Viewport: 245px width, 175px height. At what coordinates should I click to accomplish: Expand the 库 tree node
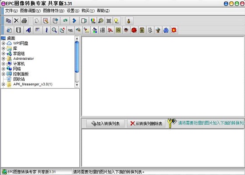pos(3,48)
